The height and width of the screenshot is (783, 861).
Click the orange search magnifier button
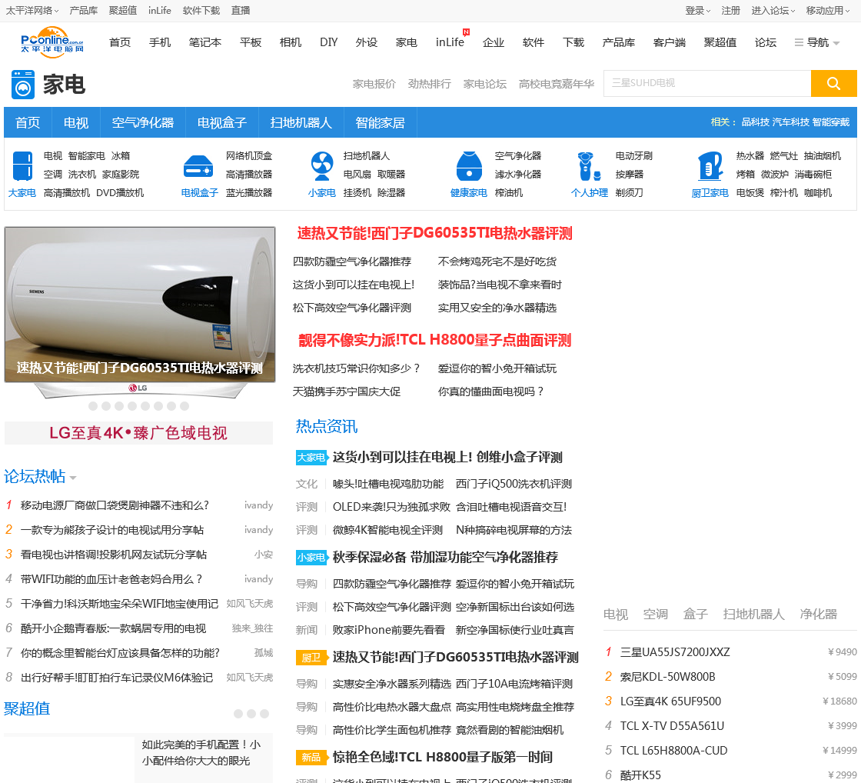tap(833, 84)
